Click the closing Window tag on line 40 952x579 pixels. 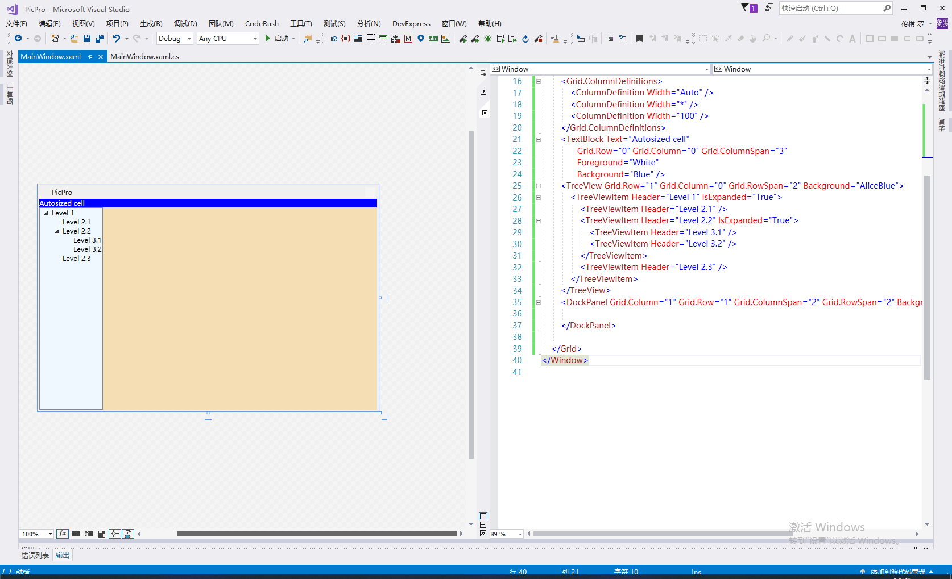[565, 360]
